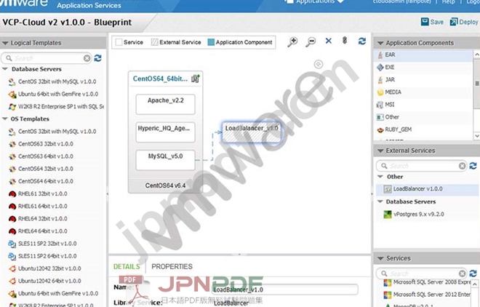Click the Name field containing LoadBalancer_v1.0
Image resolution: width=480 pixels, height=307 pixels.
[284, 290]
